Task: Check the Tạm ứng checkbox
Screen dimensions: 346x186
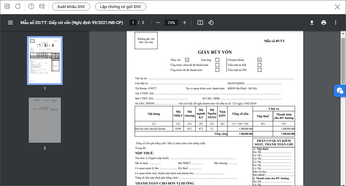Action: point(218,60)
